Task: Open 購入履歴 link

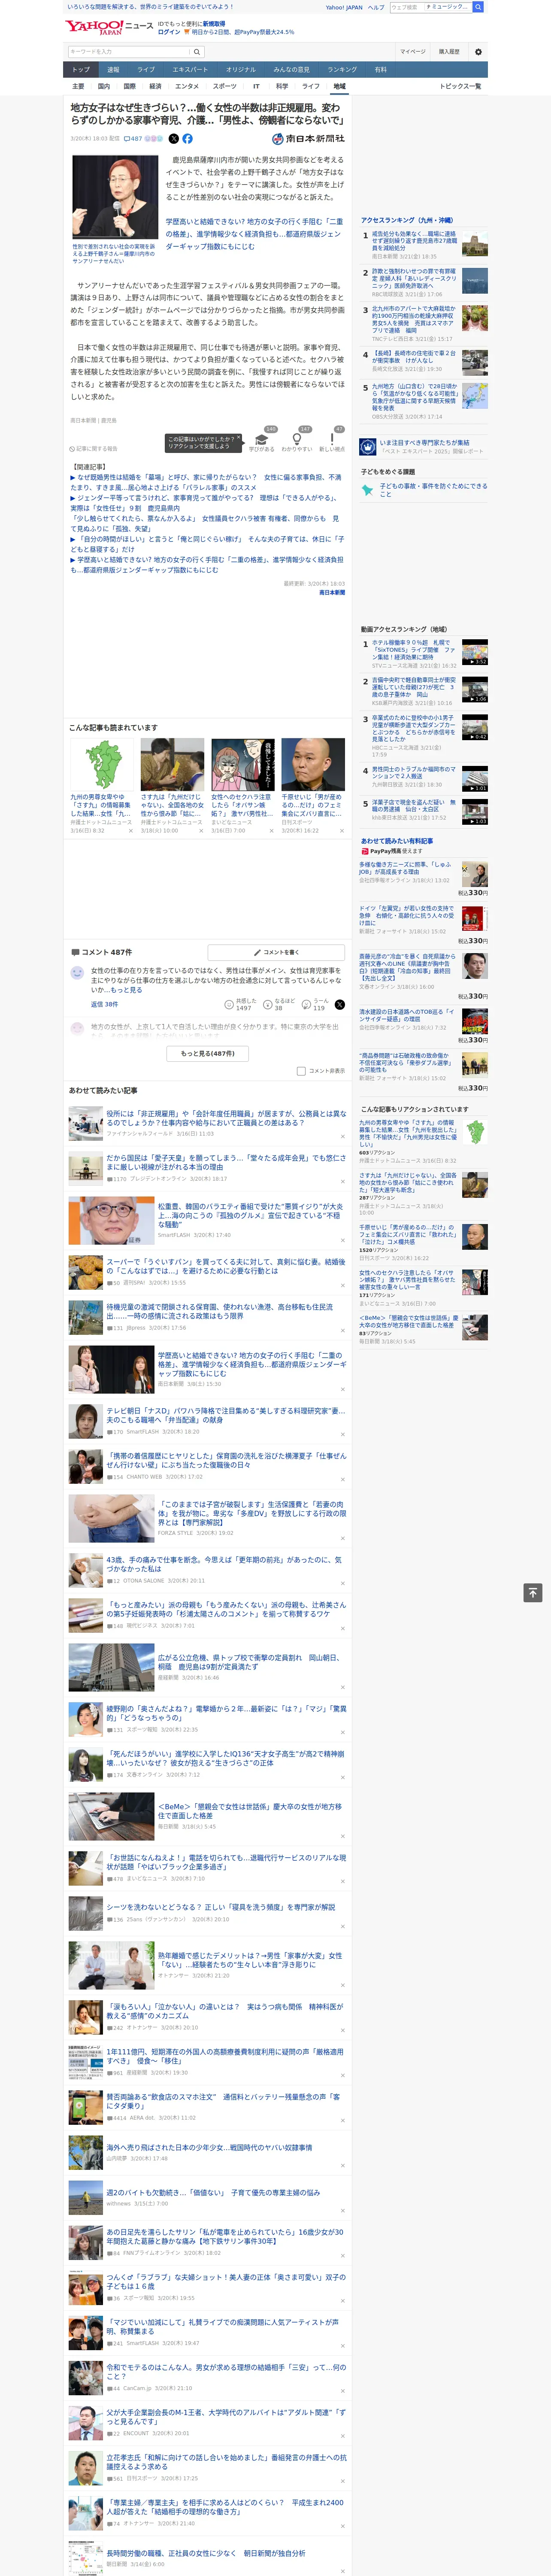Action: coord(449,52)
